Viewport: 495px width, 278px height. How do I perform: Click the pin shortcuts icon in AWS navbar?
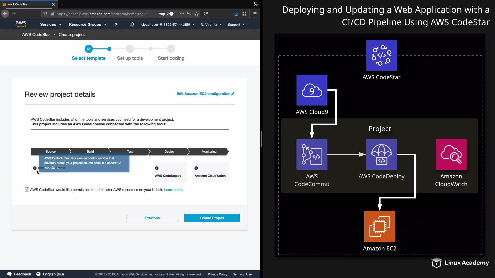[x=116, y=24]
